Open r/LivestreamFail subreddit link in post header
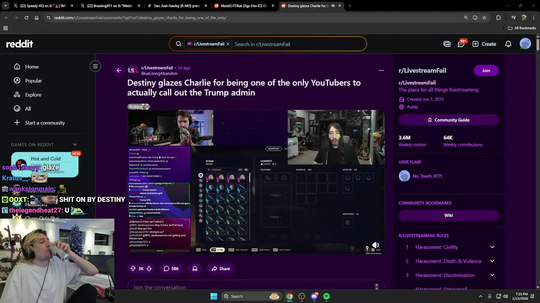Screen dimensions: 540x303 157,68
